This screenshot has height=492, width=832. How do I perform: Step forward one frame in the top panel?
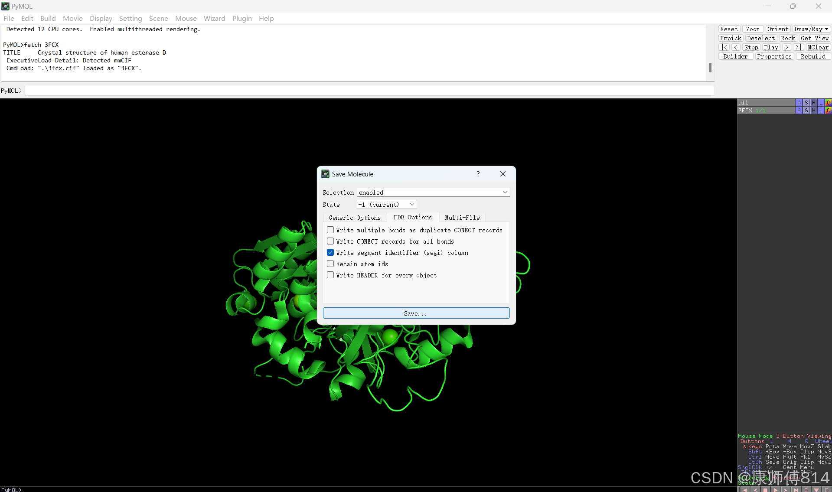click(x=786, y=47)
